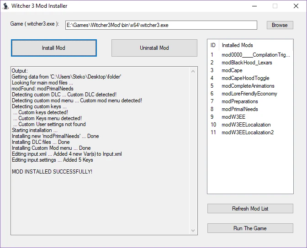
Task: Click 'Installing new modPrimalNeeds' output line
Action: (55, 136)
